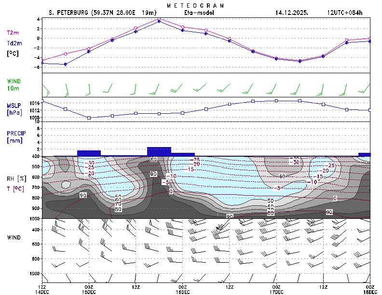
Task: Click the small precipitation bar at far right
Action: [x=365, y=154]
